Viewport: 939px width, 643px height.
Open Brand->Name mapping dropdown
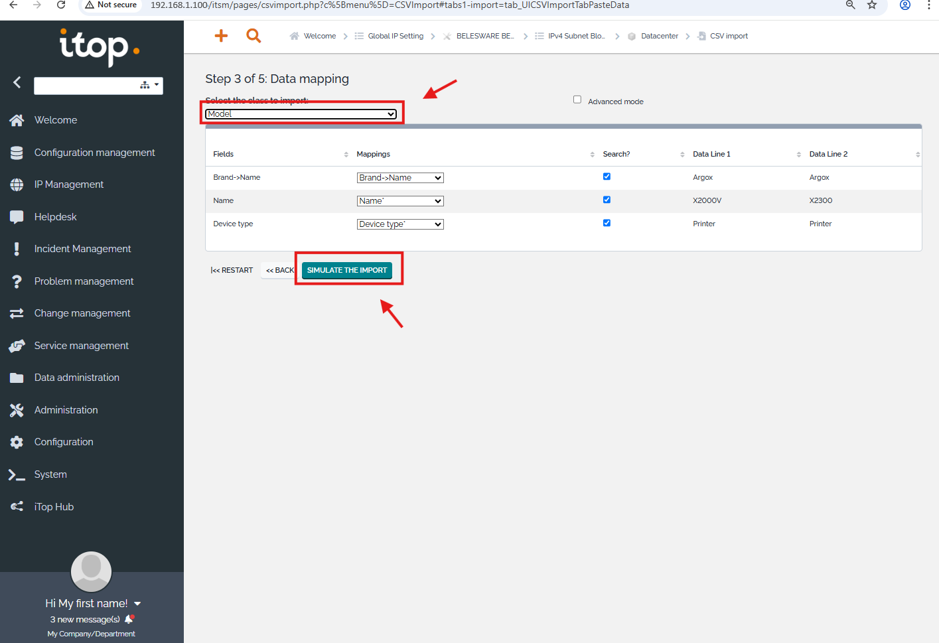[x=400, y=178]
